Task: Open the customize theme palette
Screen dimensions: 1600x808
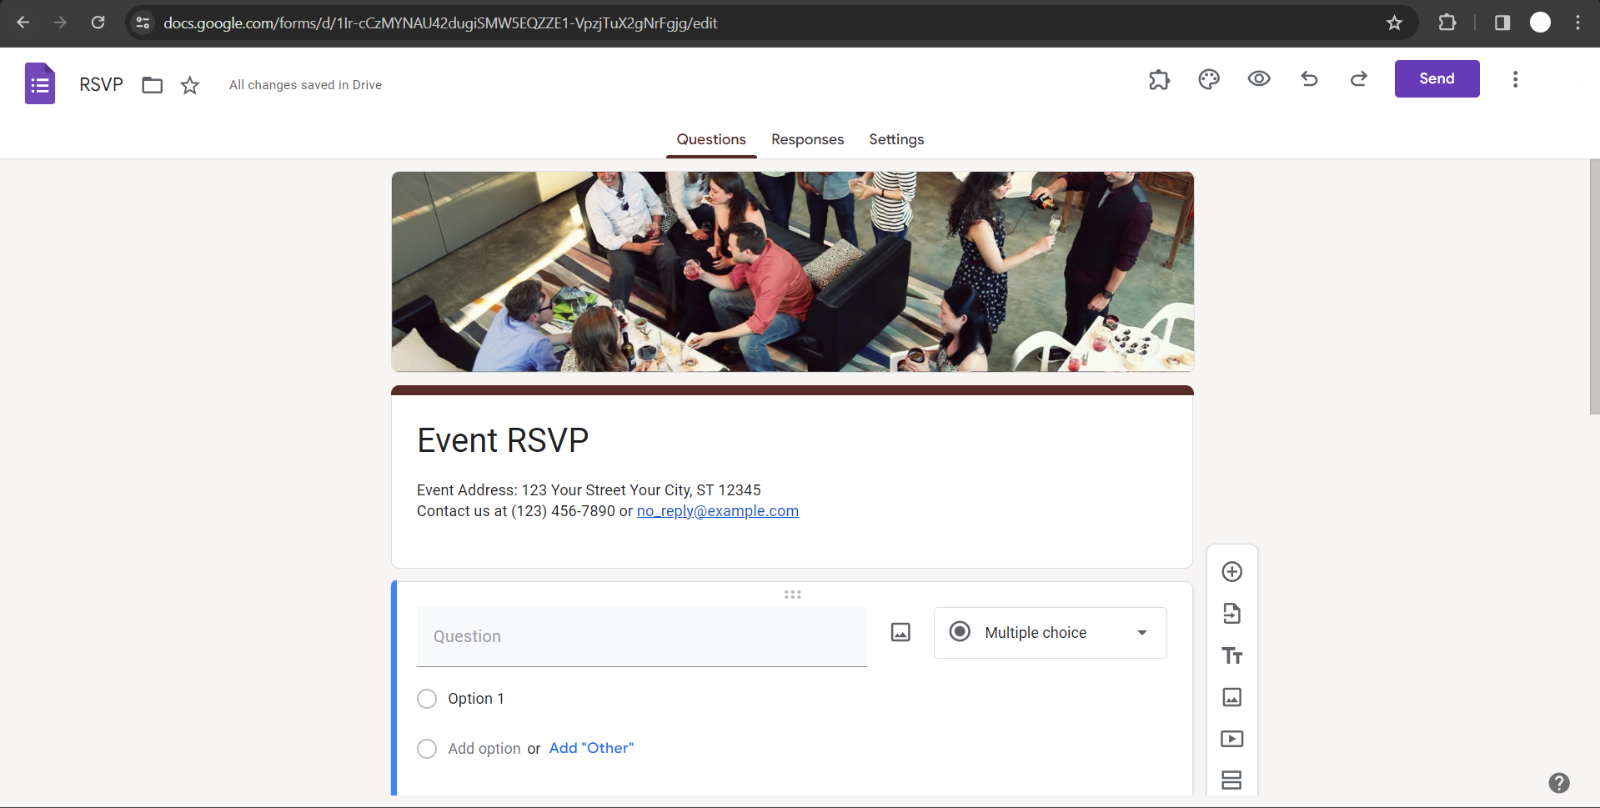Action: [x=1209, y=79]
